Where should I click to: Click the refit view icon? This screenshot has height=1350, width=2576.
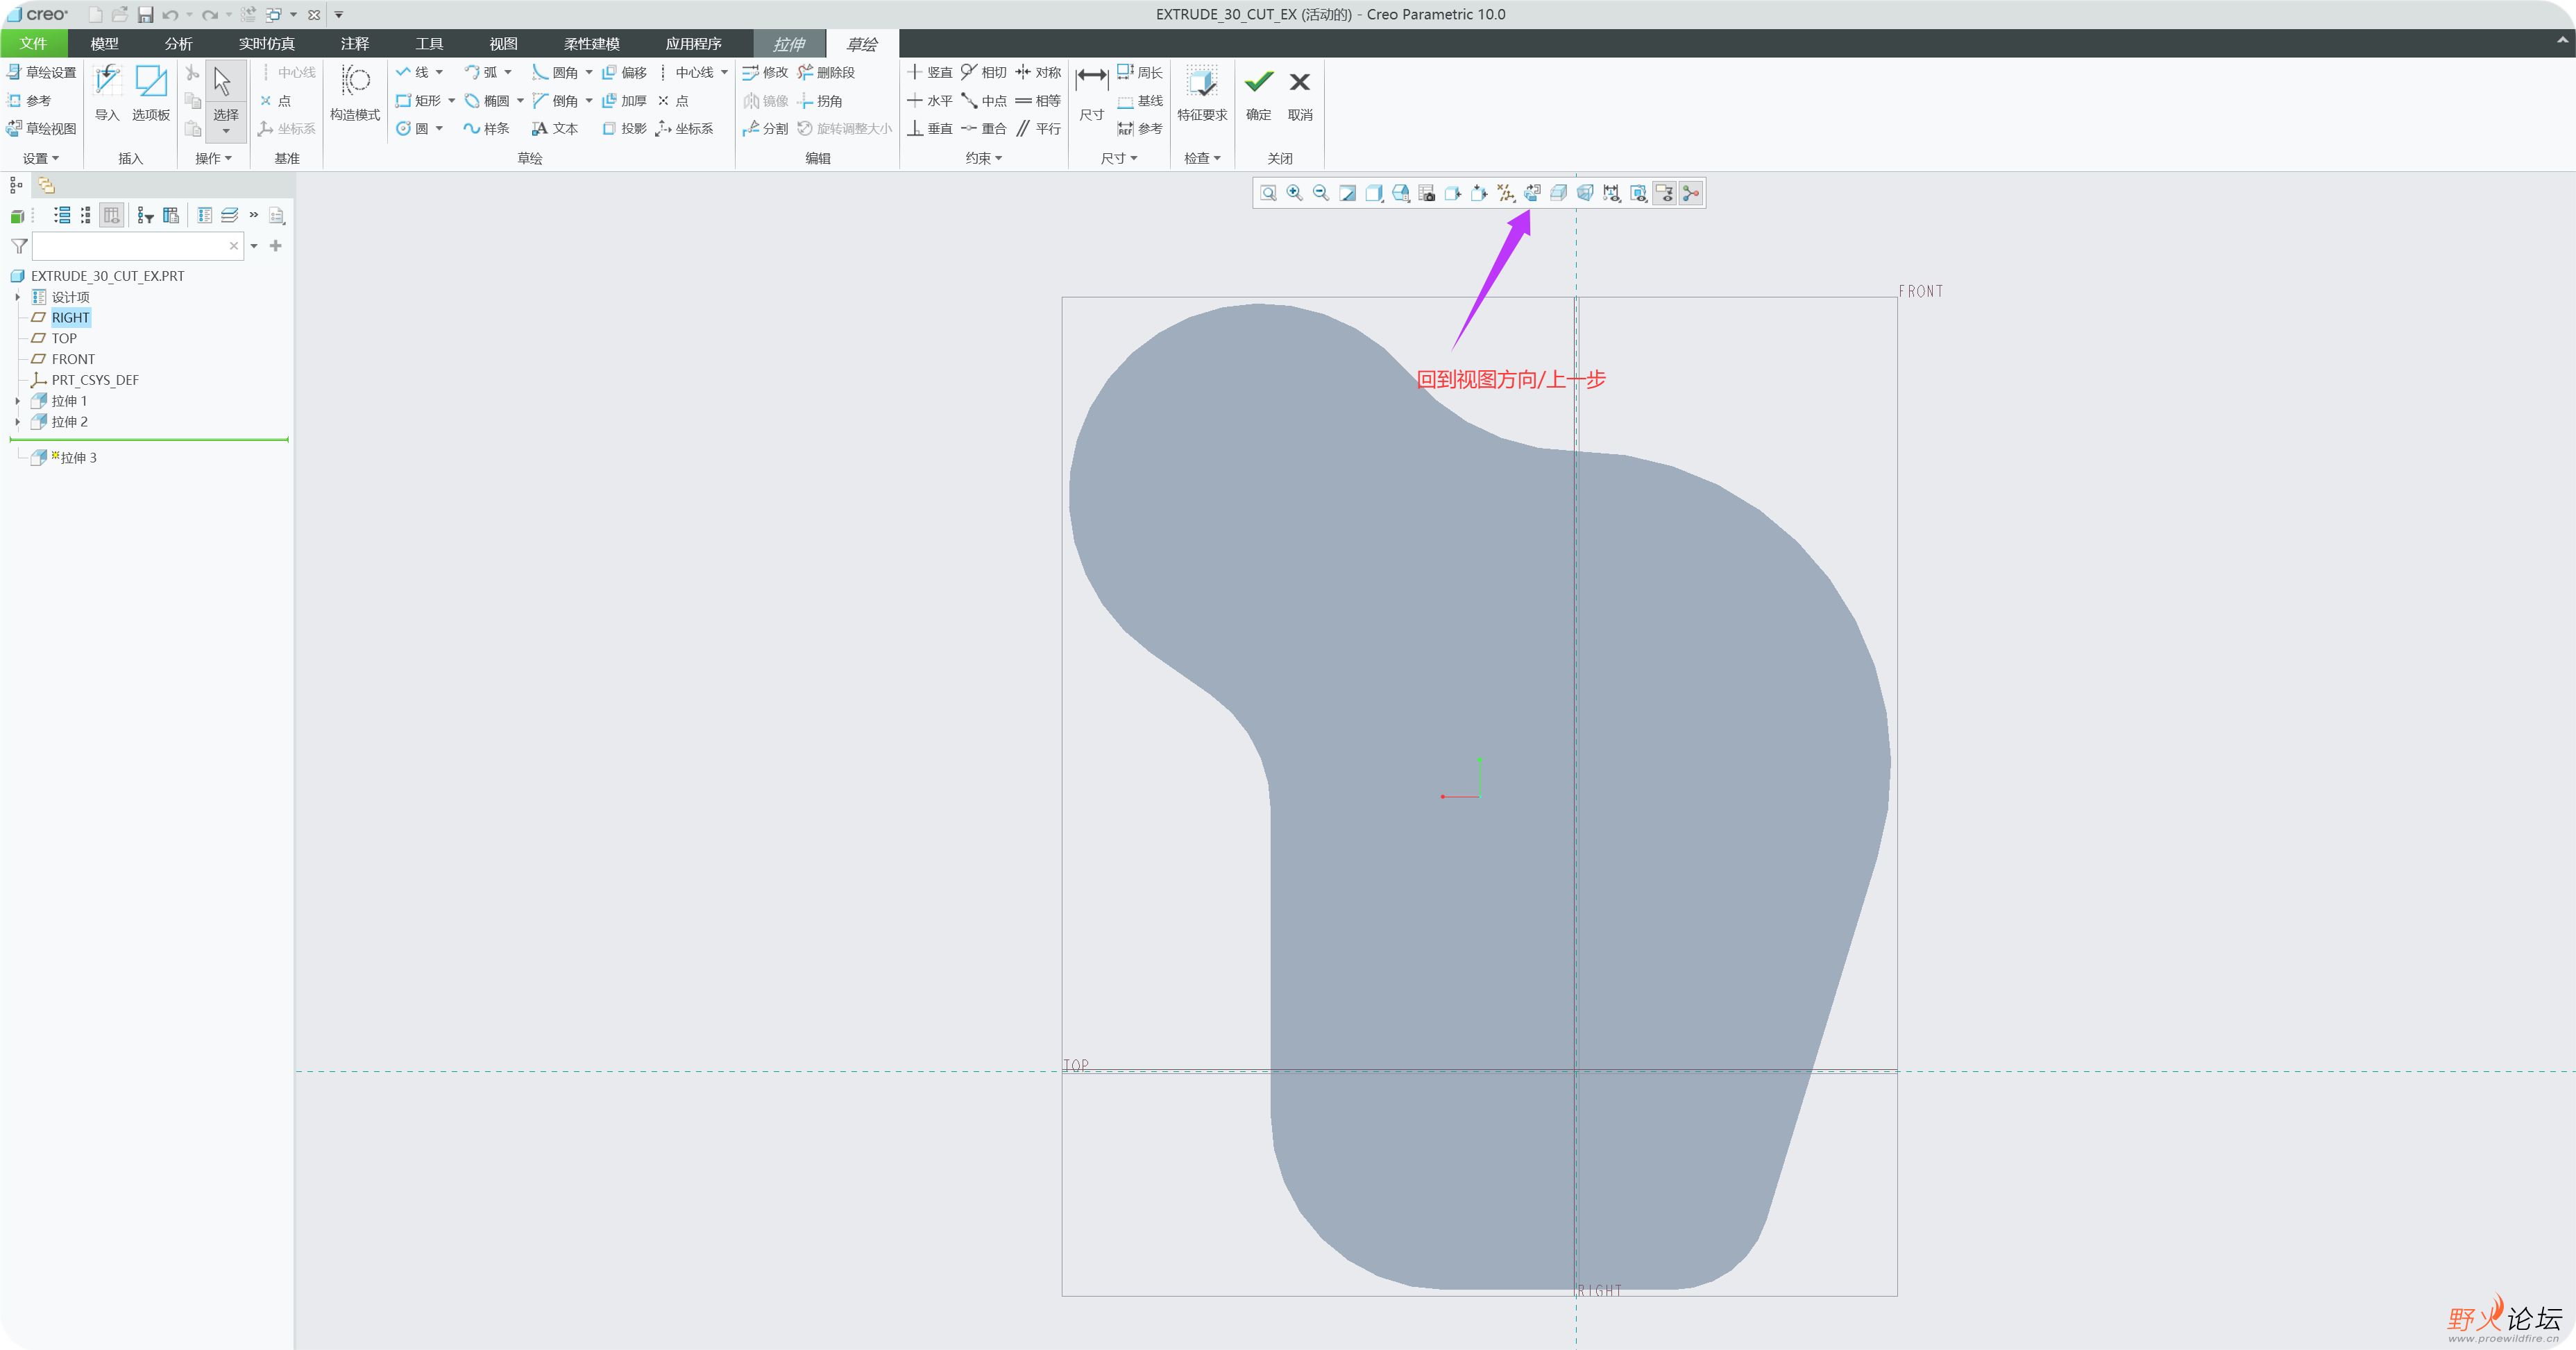click(x=1268, y=193)
